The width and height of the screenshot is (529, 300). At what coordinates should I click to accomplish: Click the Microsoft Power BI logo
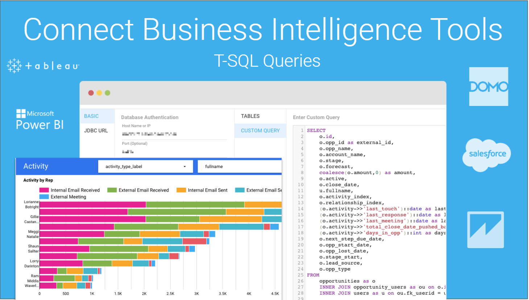(x=40, y=120)
